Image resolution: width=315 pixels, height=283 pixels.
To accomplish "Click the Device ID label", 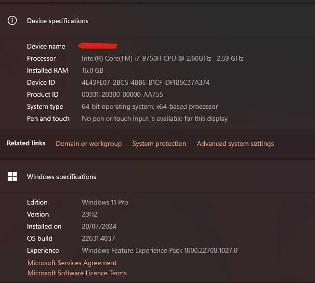I will tap(41, 82).
